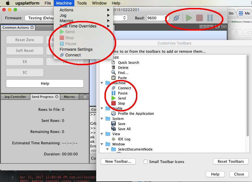The width and height of the screenshot is (252, 182).
Task: Expand the Actions submenu in the Machine menu
Action: pos(83,10)
